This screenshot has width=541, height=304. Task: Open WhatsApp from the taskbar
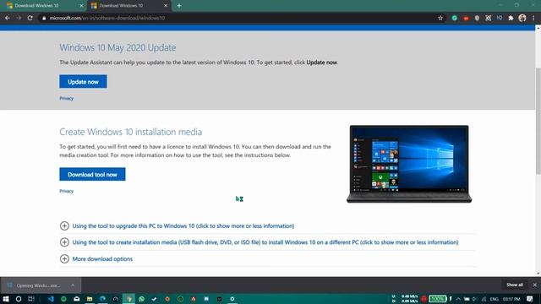click(x=141, y=299)
